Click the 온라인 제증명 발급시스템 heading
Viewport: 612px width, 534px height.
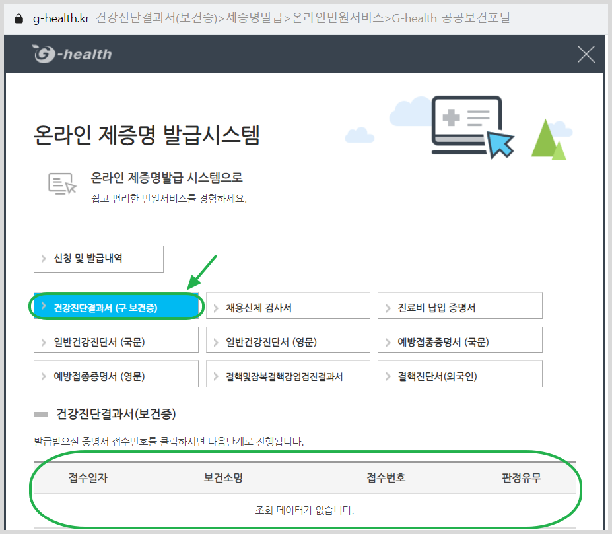click(147, 135)
